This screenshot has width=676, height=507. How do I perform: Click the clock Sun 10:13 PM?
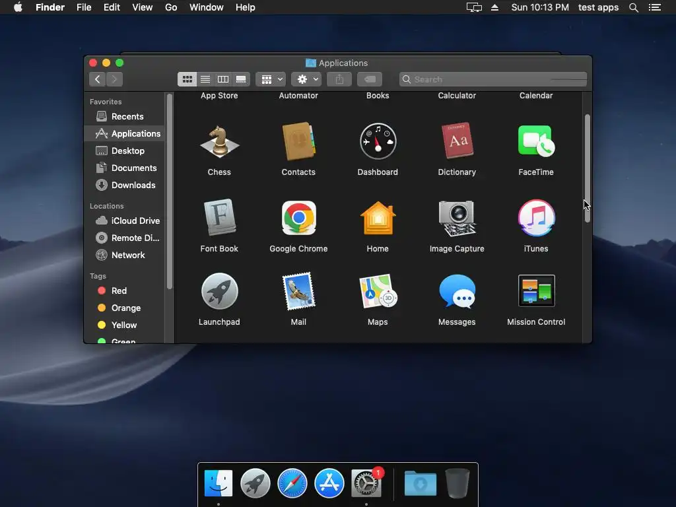point(540,7)
